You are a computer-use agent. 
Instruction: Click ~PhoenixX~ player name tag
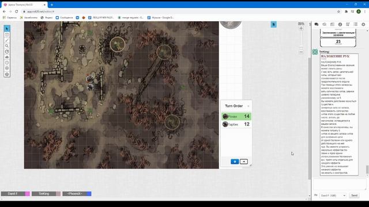point(74,194)
